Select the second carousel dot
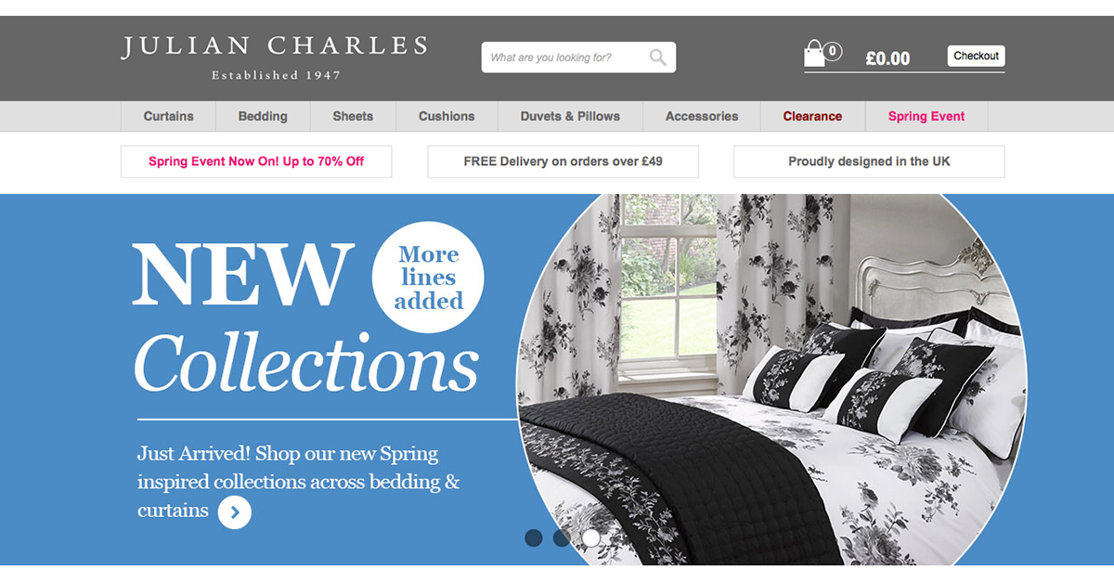The height and width of the screenshot is (582, 1114). pos(562,537)
